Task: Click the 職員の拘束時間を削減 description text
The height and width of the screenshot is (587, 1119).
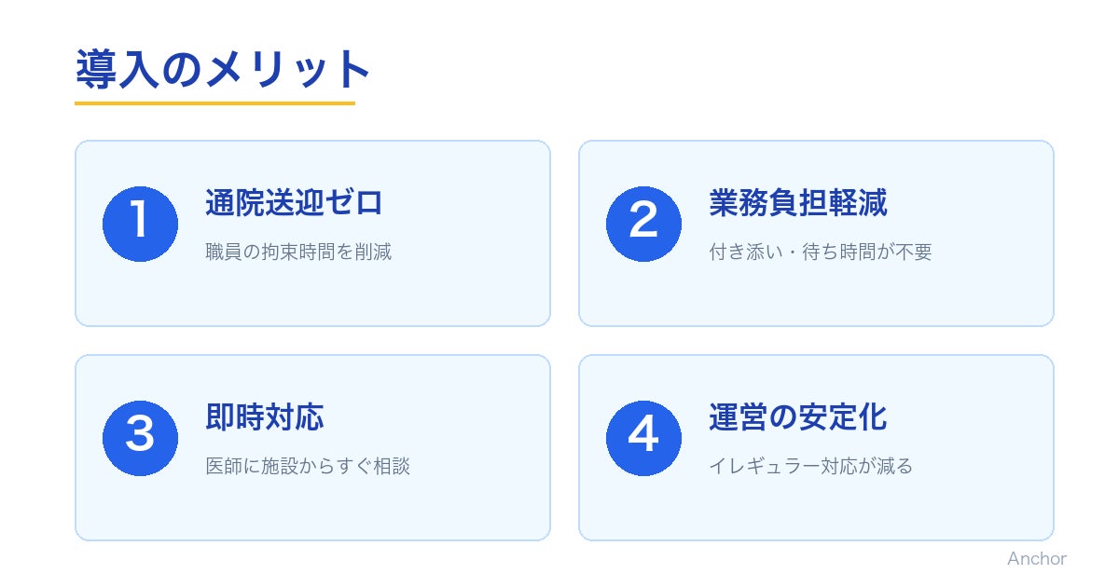Action: 298,252
